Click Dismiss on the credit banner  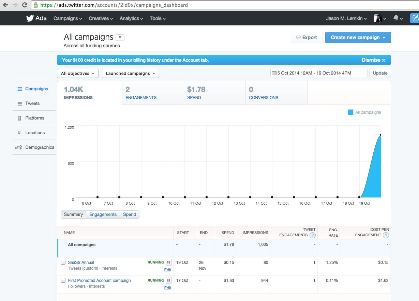(371, 60)
